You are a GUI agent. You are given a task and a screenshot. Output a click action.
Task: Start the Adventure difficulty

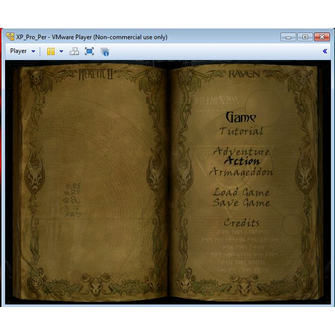pos(241,152)
